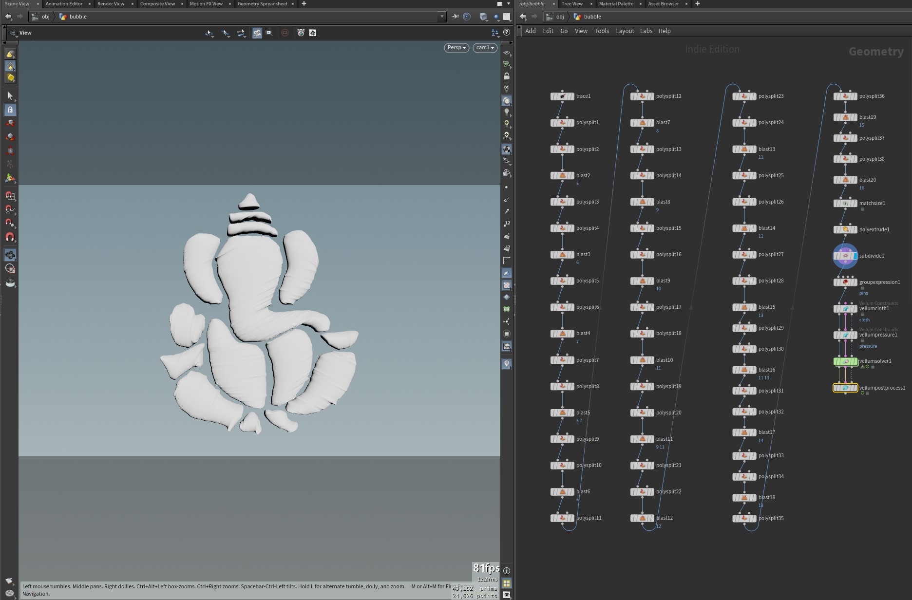Screen dimensions: 912x600
Task: Click the pin pane icon in Scene View
Action: coord(456,17)
